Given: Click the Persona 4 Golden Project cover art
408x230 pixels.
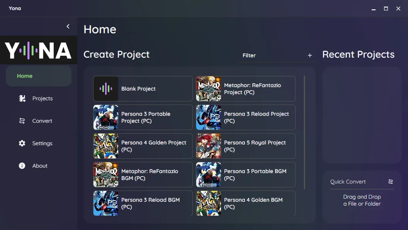Looking at the screenshot, I should (x=105, y=146).
